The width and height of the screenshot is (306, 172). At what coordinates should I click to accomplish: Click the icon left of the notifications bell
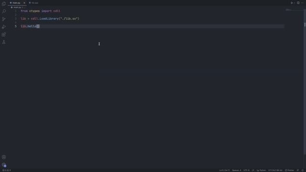[x=298, y=170]
